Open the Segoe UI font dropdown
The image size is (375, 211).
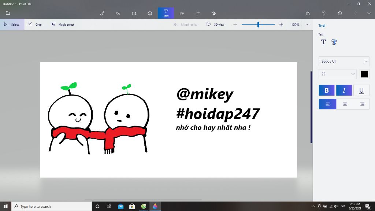coord(344,61)
